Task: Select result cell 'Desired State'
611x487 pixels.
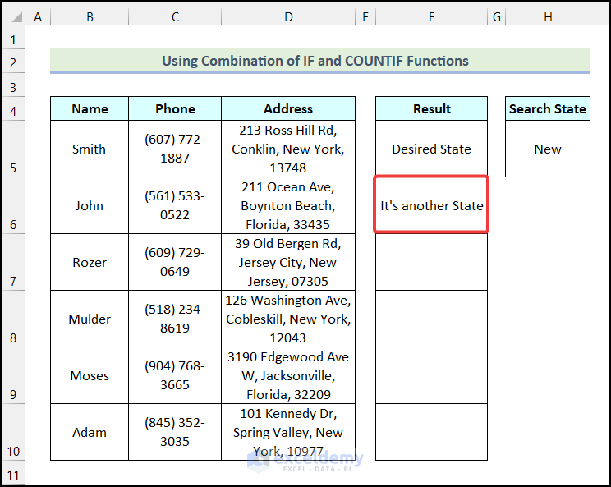Action: point(431,149)
